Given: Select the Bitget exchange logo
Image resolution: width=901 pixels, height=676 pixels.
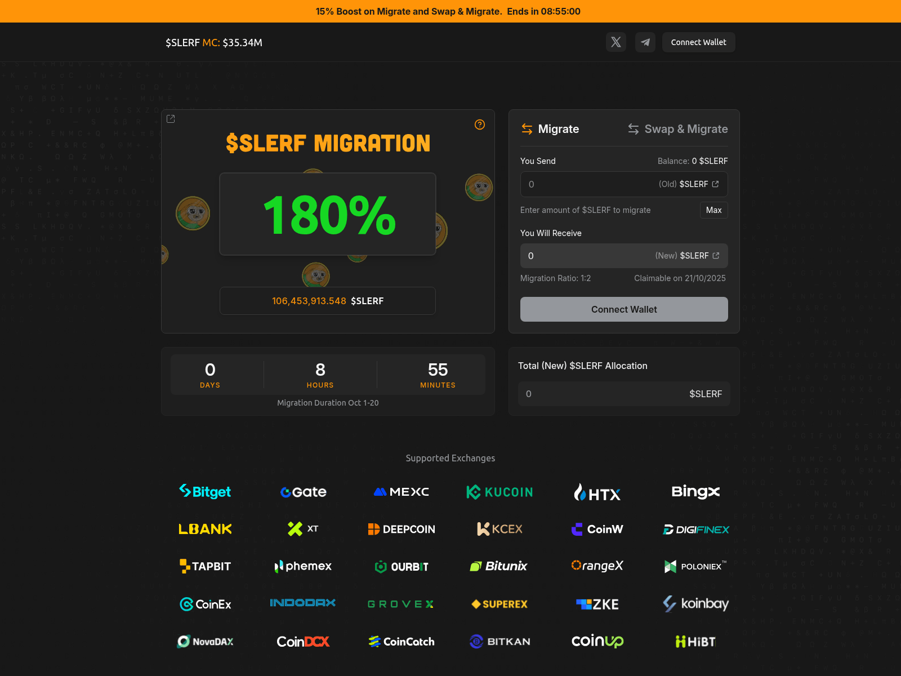Looking at the screenshot, I should point(205,491).
